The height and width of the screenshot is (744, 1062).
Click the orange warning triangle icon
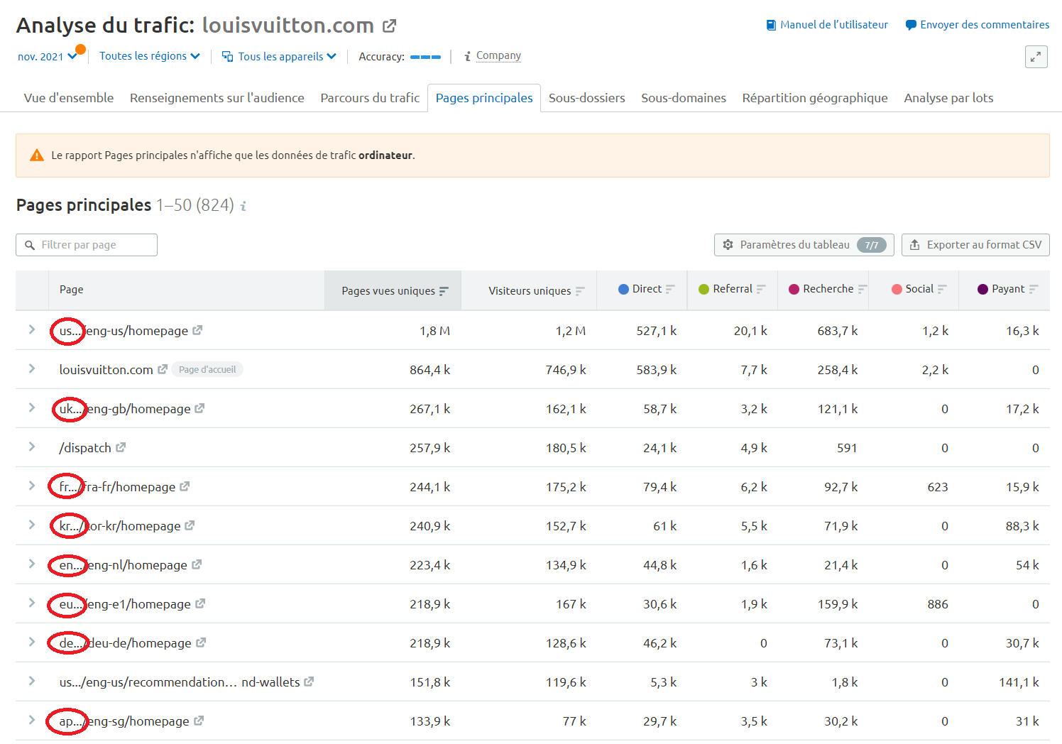37,155
